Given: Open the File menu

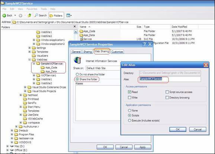Looking at the screenshot, I should [4, 9].
